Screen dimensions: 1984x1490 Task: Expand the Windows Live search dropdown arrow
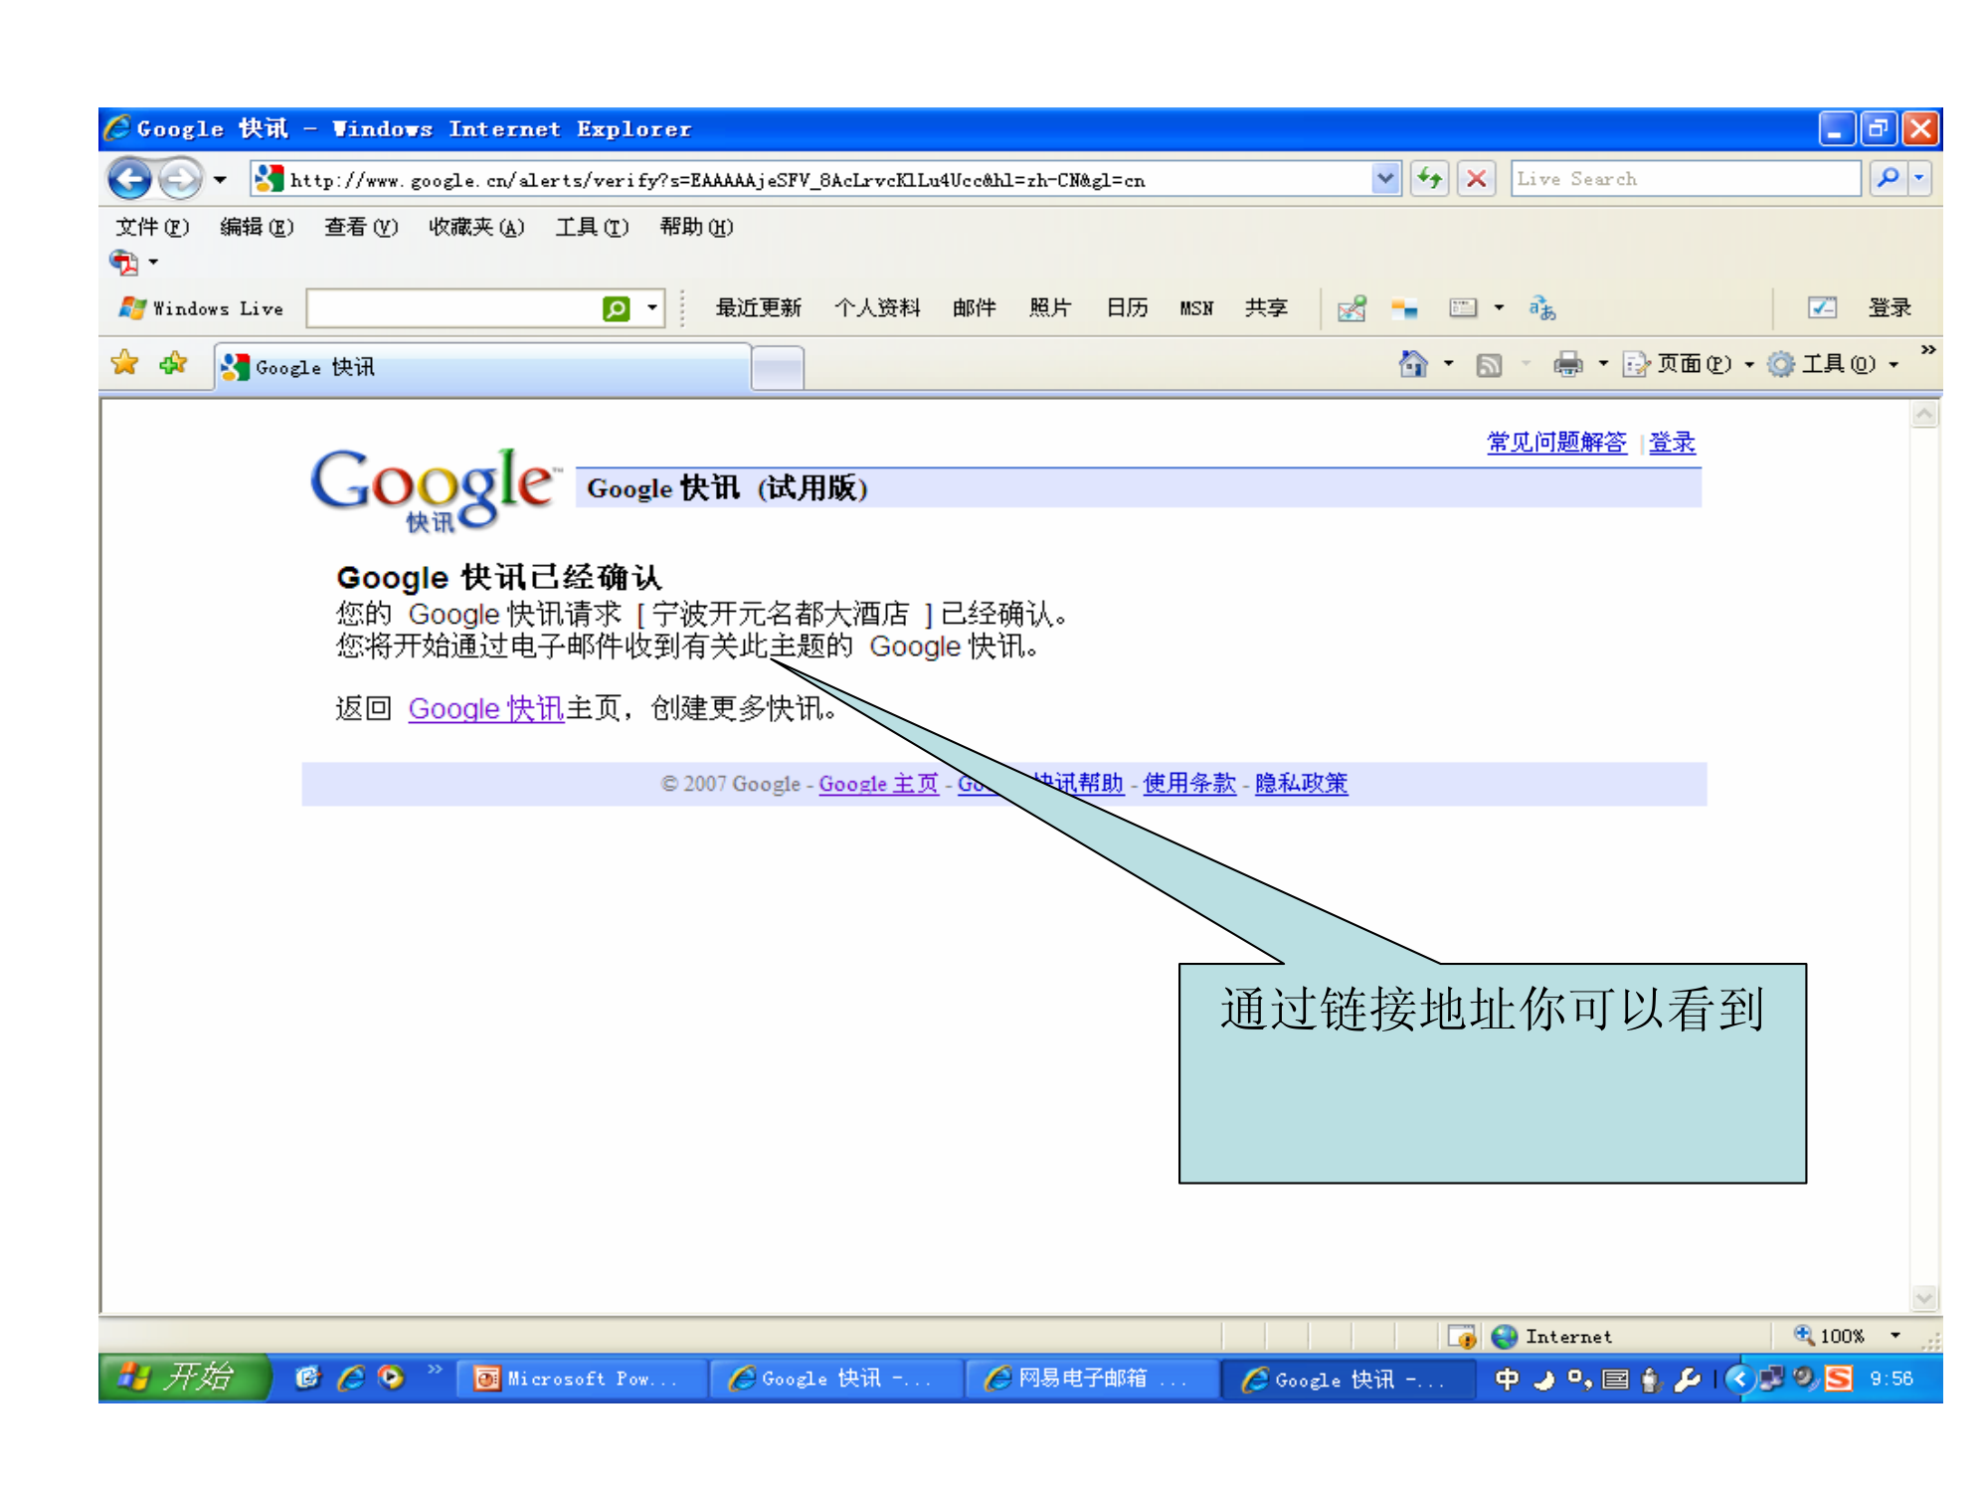click(652, 308)
